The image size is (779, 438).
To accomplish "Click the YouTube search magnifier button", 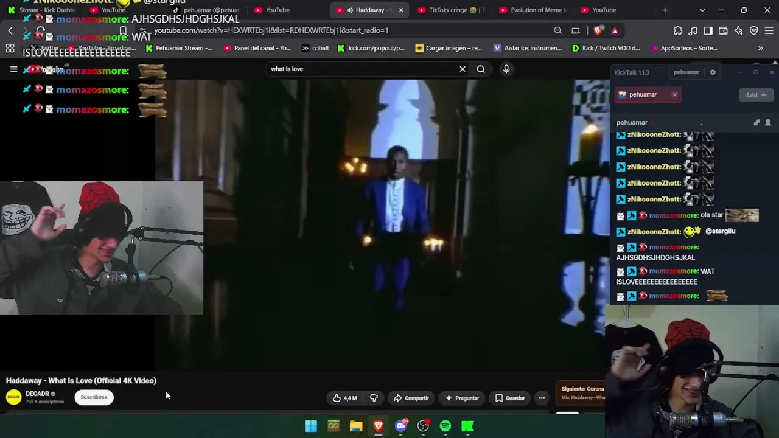I will [x=481, y=69].
